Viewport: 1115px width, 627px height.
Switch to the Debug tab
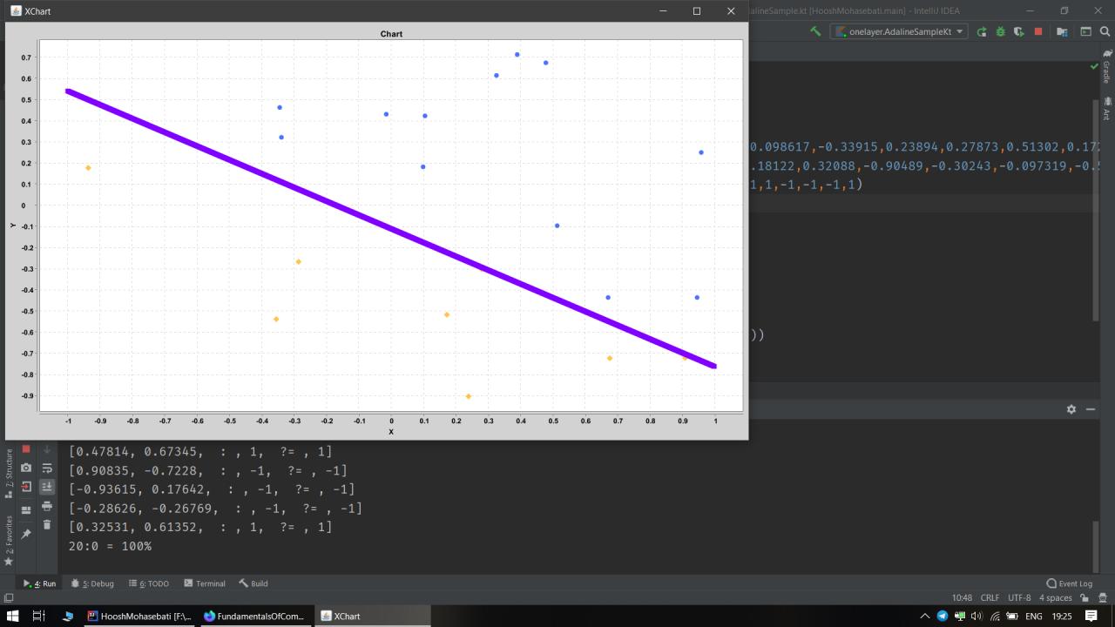click(92, 583)
